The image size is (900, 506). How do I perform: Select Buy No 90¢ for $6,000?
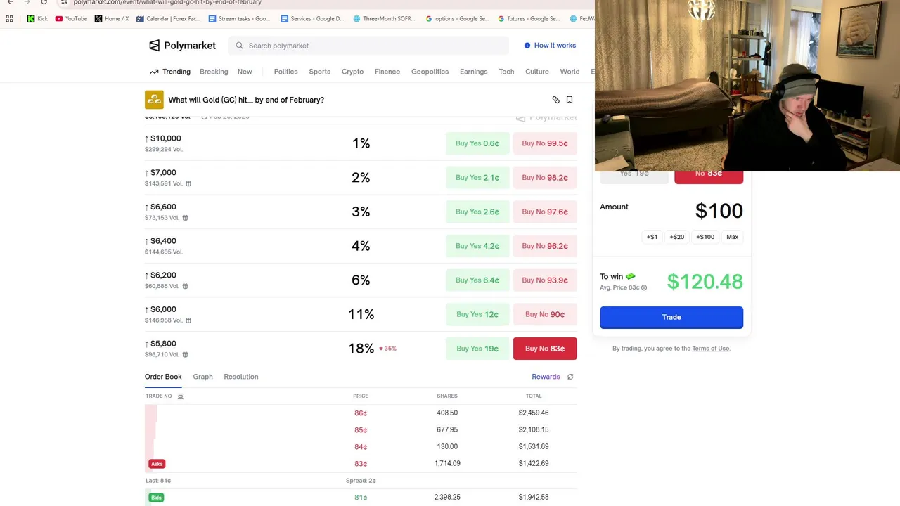[x=544, y=314]
